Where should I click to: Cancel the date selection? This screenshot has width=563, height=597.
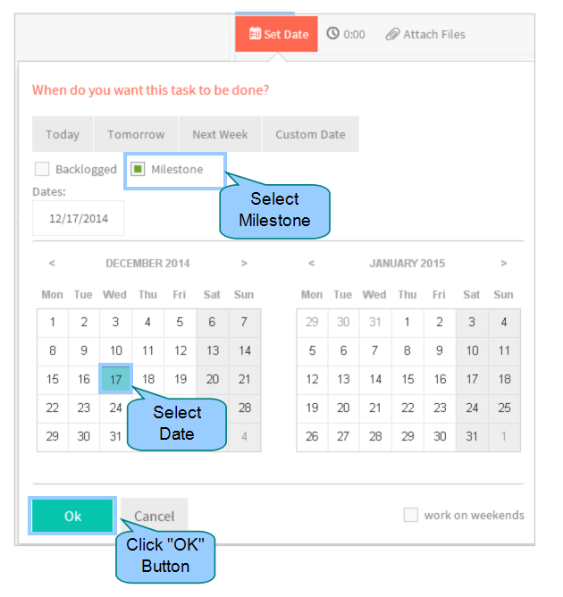[x=155, y=516]
